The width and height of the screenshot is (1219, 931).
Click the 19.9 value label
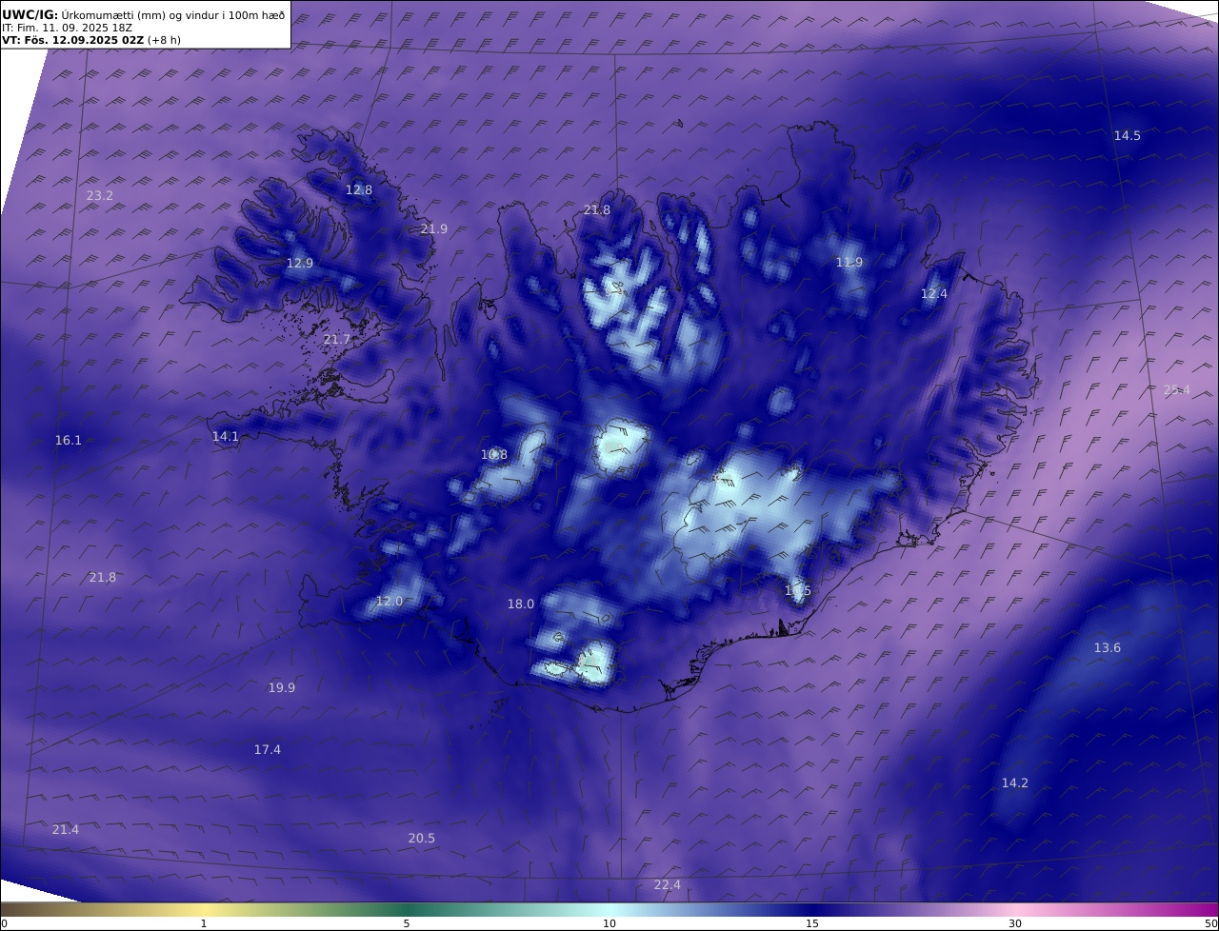[x=282, y=688]
